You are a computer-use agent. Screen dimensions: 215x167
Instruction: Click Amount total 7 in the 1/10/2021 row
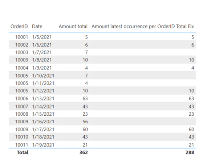[x=86, y=76]
